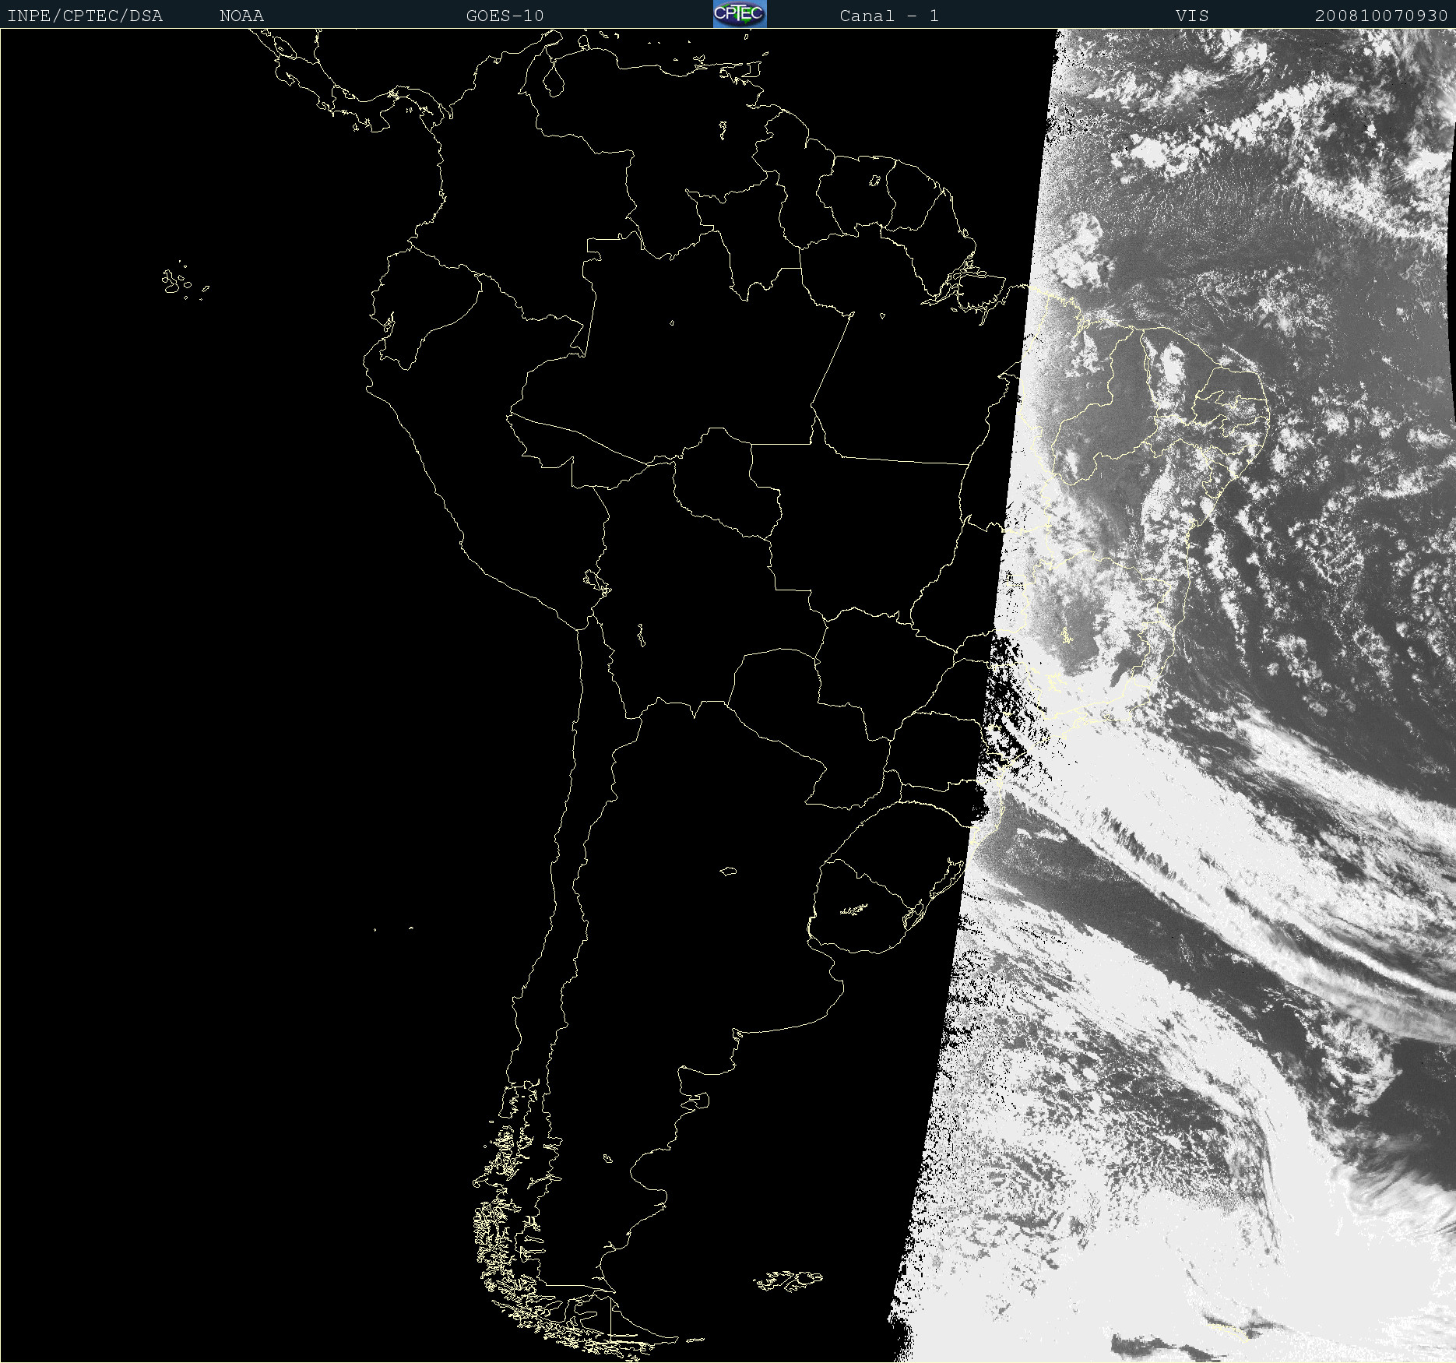This screenshot has width=1456, height=1363.
Task: Click the CPTEC logo in header
Action: point(740,14)
